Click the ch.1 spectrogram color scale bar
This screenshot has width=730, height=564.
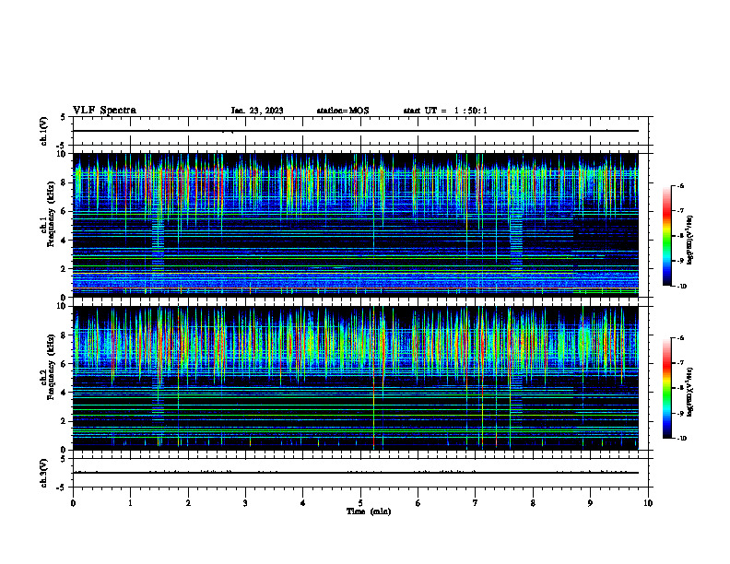[x=666, y=236]
